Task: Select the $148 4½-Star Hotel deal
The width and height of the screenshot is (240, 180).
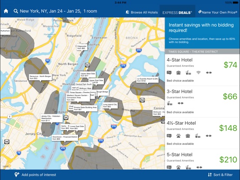Action: [202, 133]
